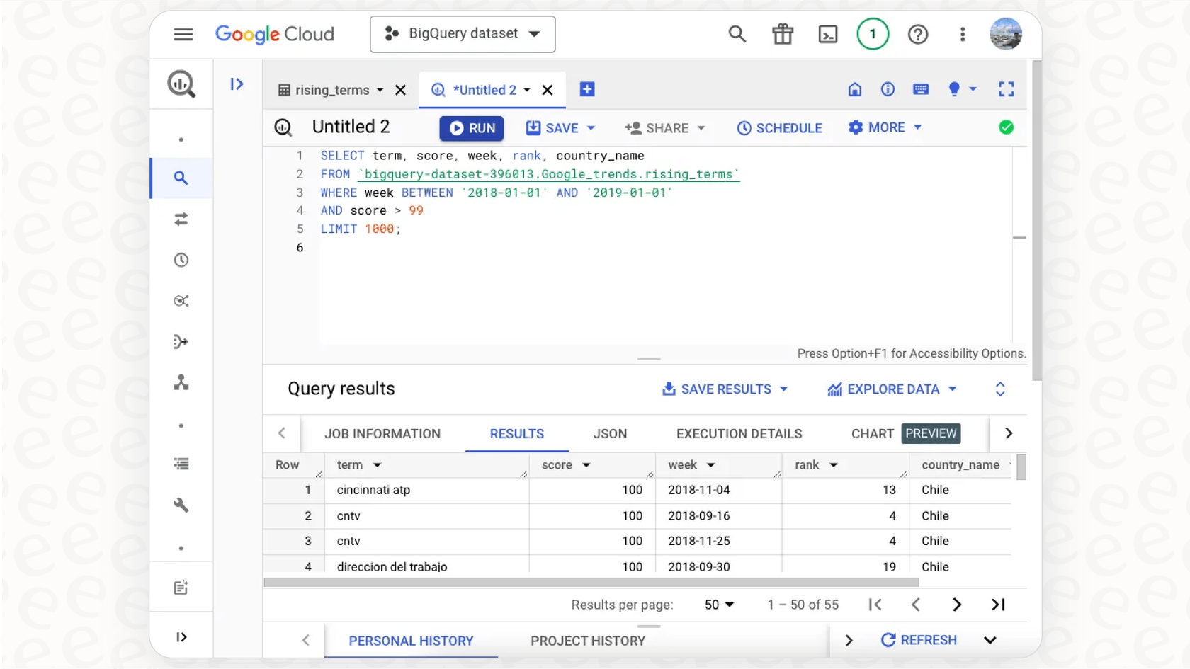Open the admin wrench icon in sidebar
The image size is (1190, 669).
click(x=181, y=505)
